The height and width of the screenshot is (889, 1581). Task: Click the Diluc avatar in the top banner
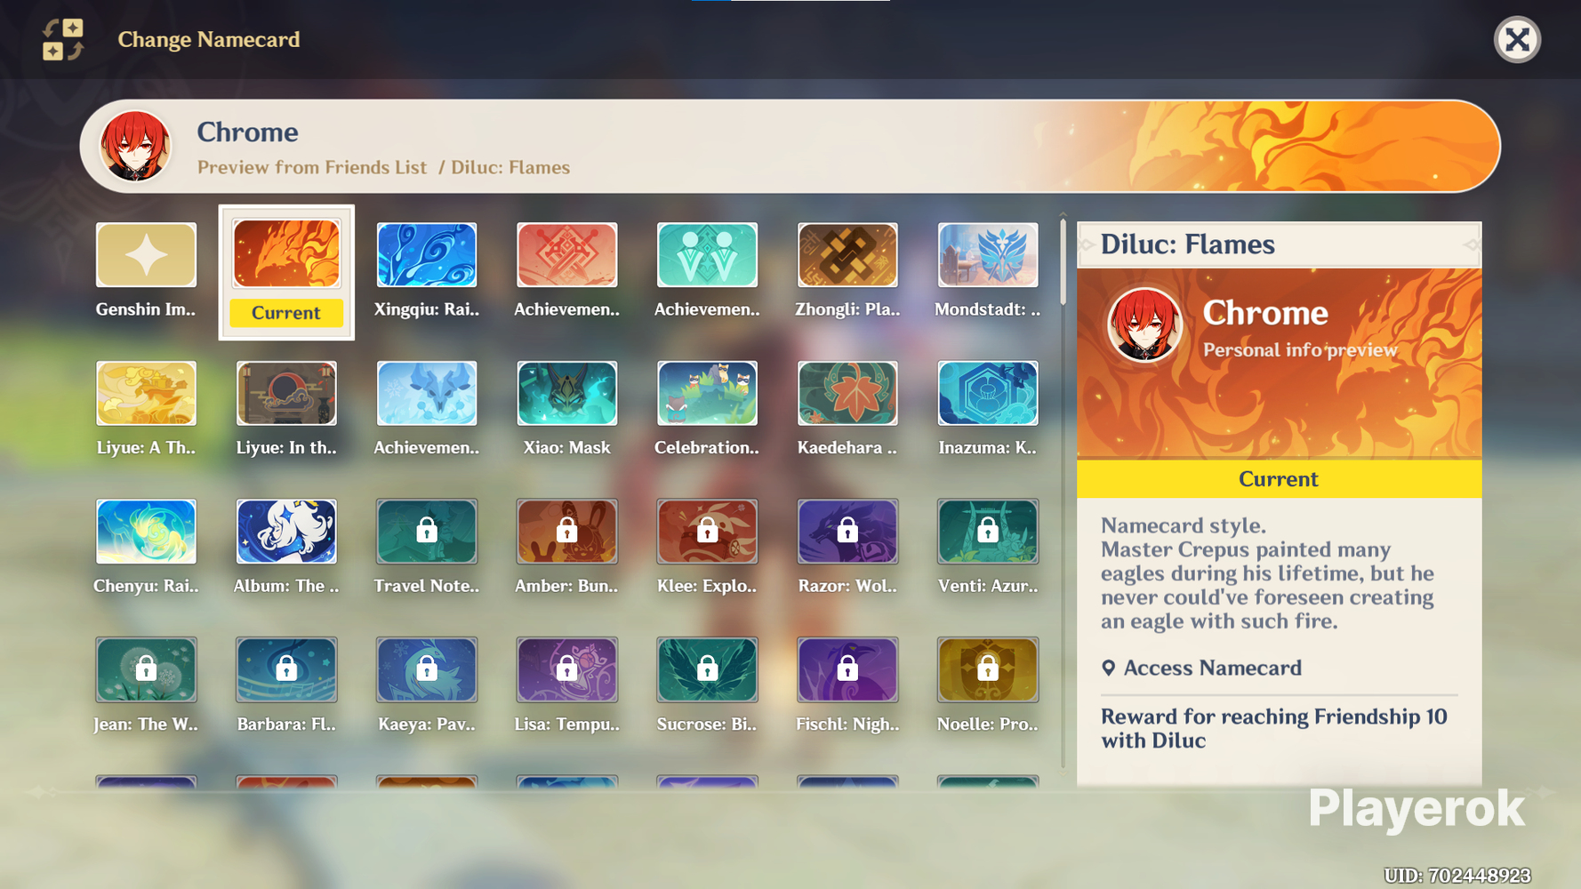point(134,147)
